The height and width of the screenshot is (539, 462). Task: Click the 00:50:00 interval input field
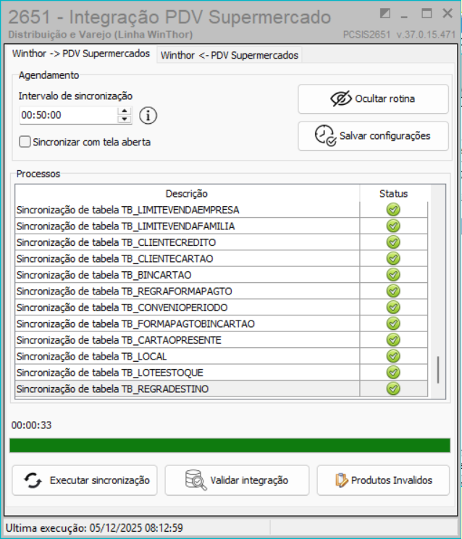[69, 115]
